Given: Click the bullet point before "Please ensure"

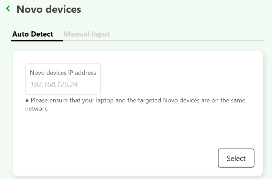Looking at the screenshot, I should 27,101.
